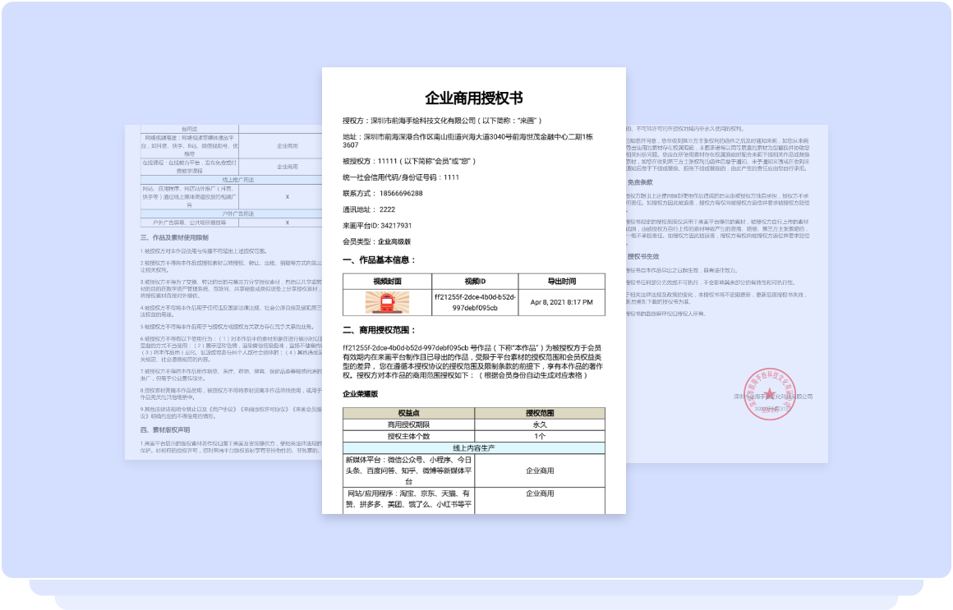The image size is (953, 610).
Task: Click 企业商用 in the 网站/应用程序 row
Action: [540, 493]
